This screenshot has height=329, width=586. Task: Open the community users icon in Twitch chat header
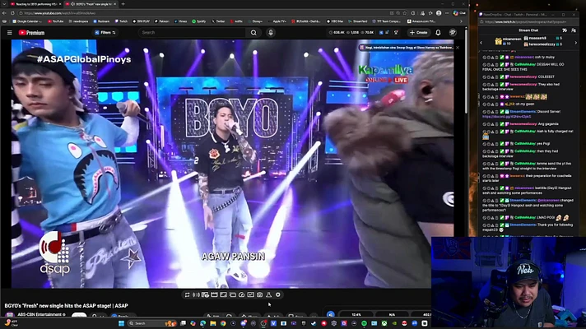pos(574,30)
